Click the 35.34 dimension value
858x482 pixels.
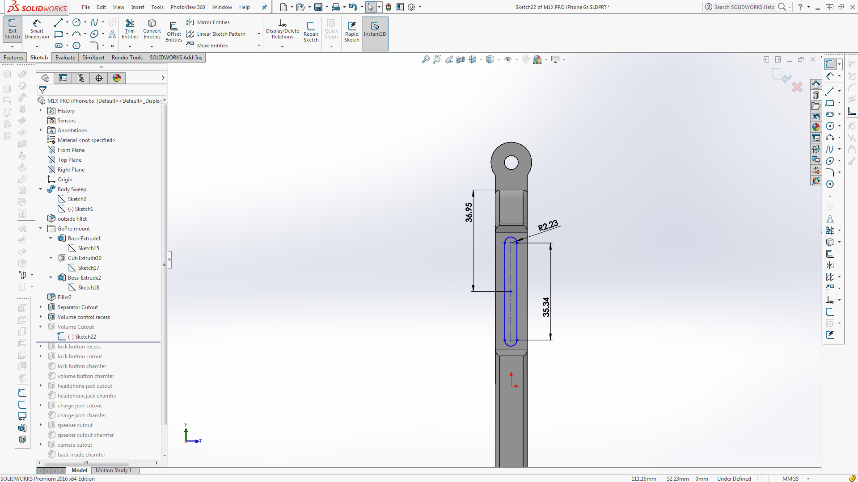pos(546,307)
